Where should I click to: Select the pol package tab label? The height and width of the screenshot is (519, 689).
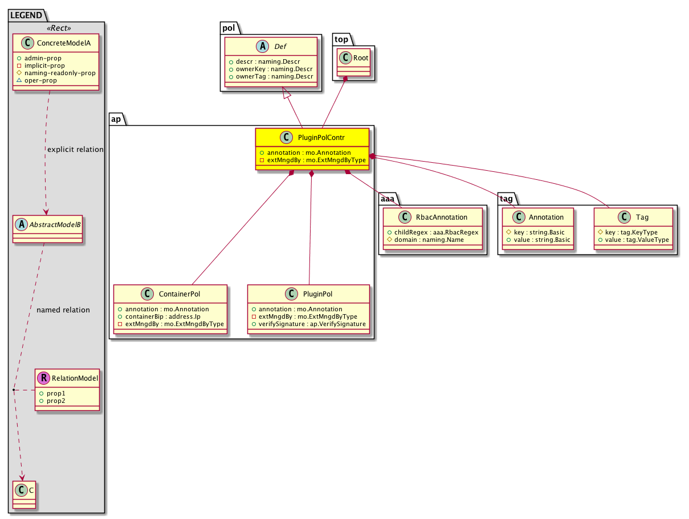[229, 28]
